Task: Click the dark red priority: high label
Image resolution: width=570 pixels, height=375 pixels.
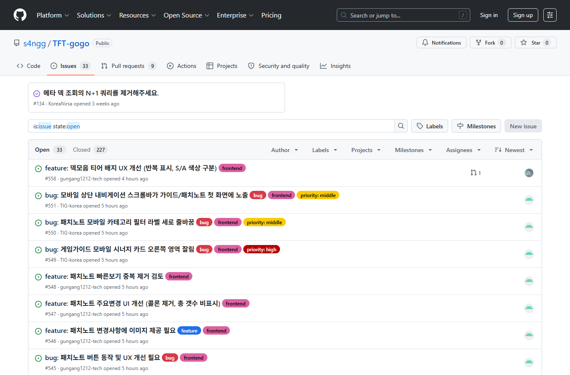Action: (x=262, y=249)
